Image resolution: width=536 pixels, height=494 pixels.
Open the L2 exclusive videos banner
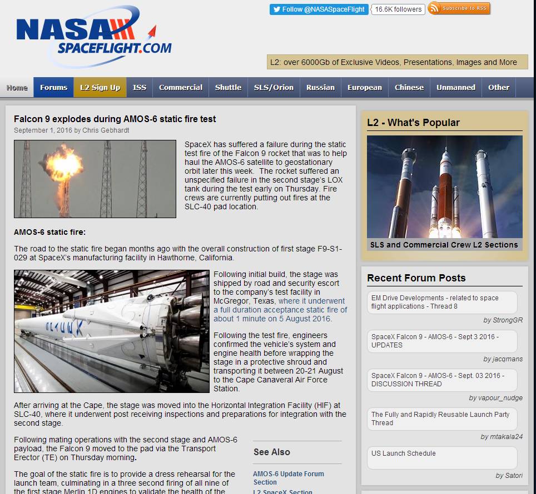coord(397,62)
